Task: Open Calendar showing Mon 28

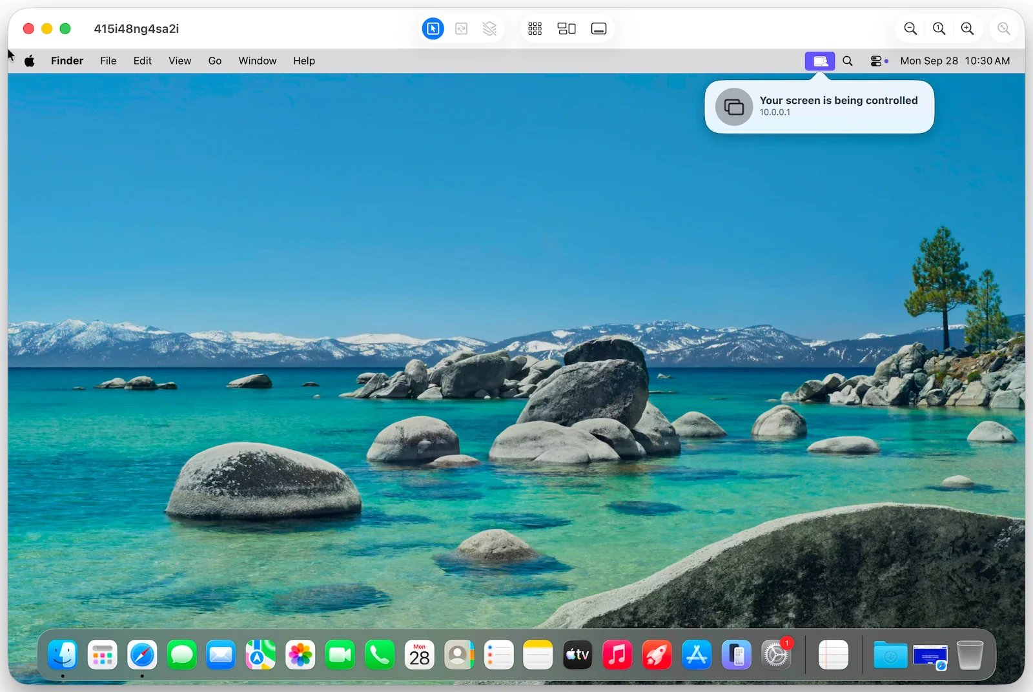Action: (x=420, y=655)
